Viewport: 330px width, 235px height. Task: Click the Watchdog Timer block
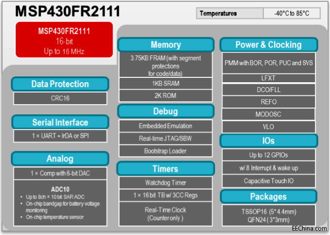point(165,182)
